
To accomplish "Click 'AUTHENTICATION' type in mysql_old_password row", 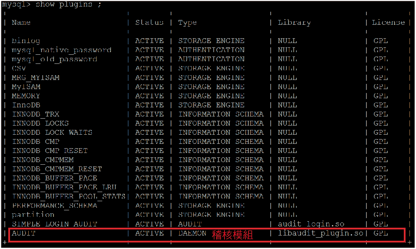I will (211, 59).
